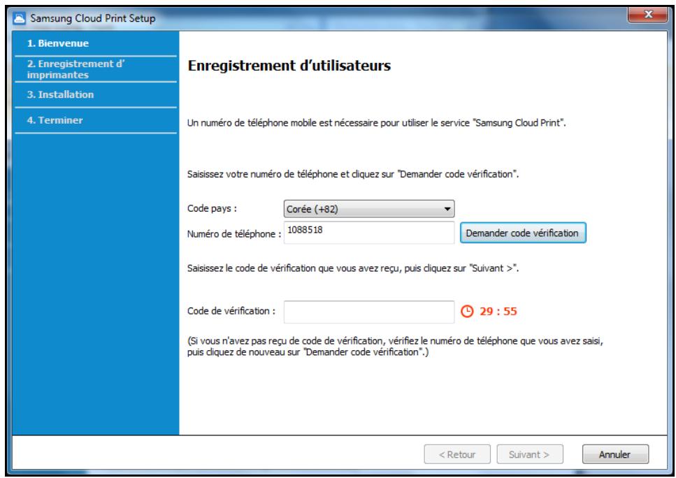676x478 pixels.
Task: Click the sentence starting 'Un numéro de téléphone mobile'
Action: [376, 123]
